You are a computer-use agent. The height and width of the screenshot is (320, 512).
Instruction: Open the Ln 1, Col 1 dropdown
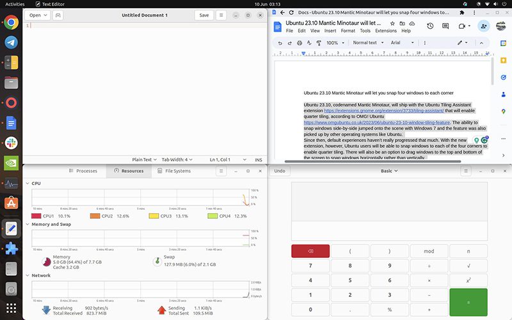coord(228,159)
